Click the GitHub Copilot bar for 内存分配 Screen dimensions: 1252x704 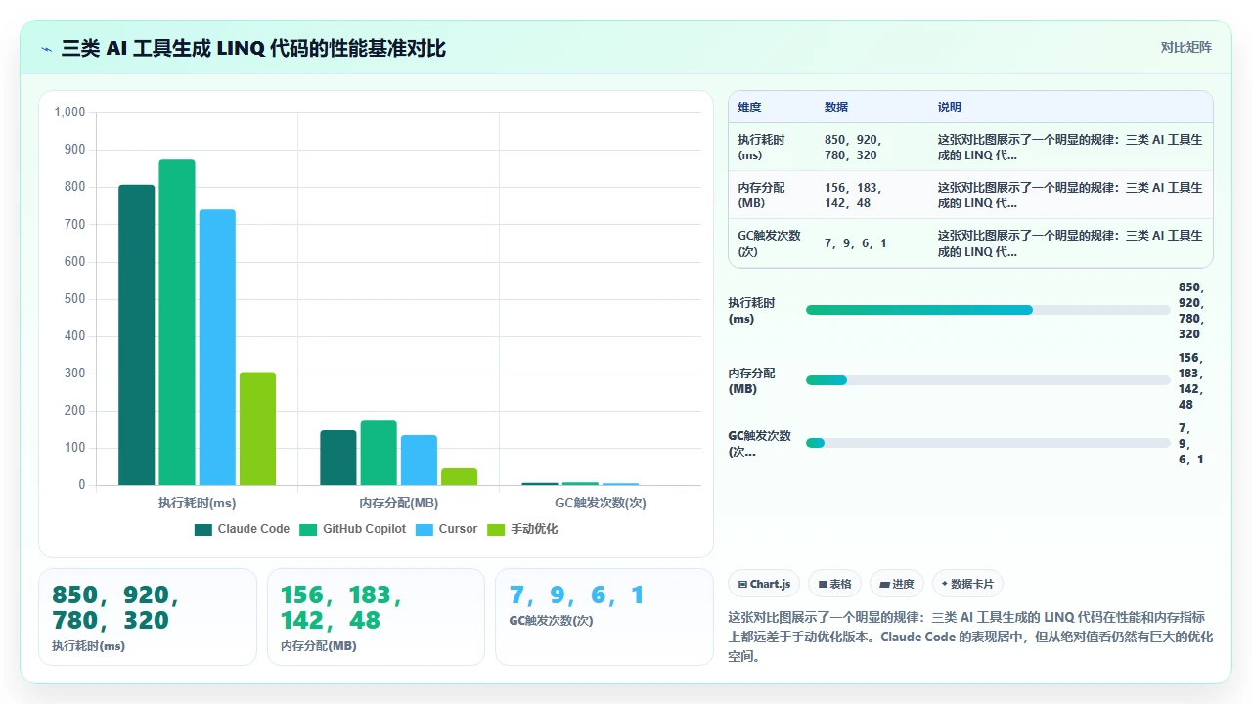(x=379, y=453)
